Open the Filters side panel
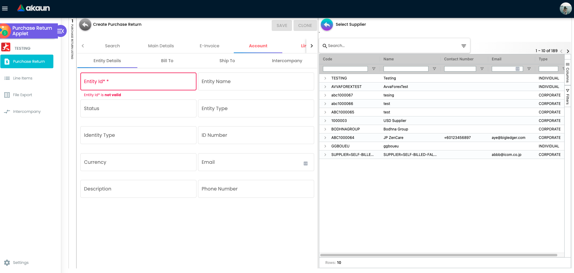The image size is (574, 273). click(568, 96)
